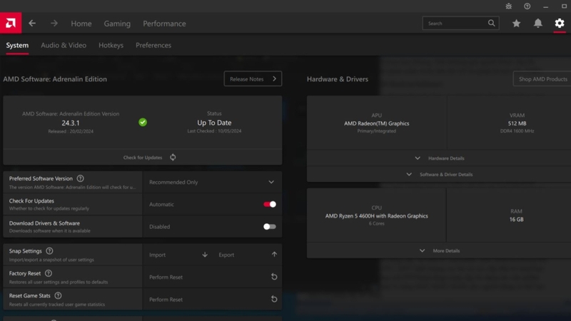Click Factory Reset help icon

[49, 273]
